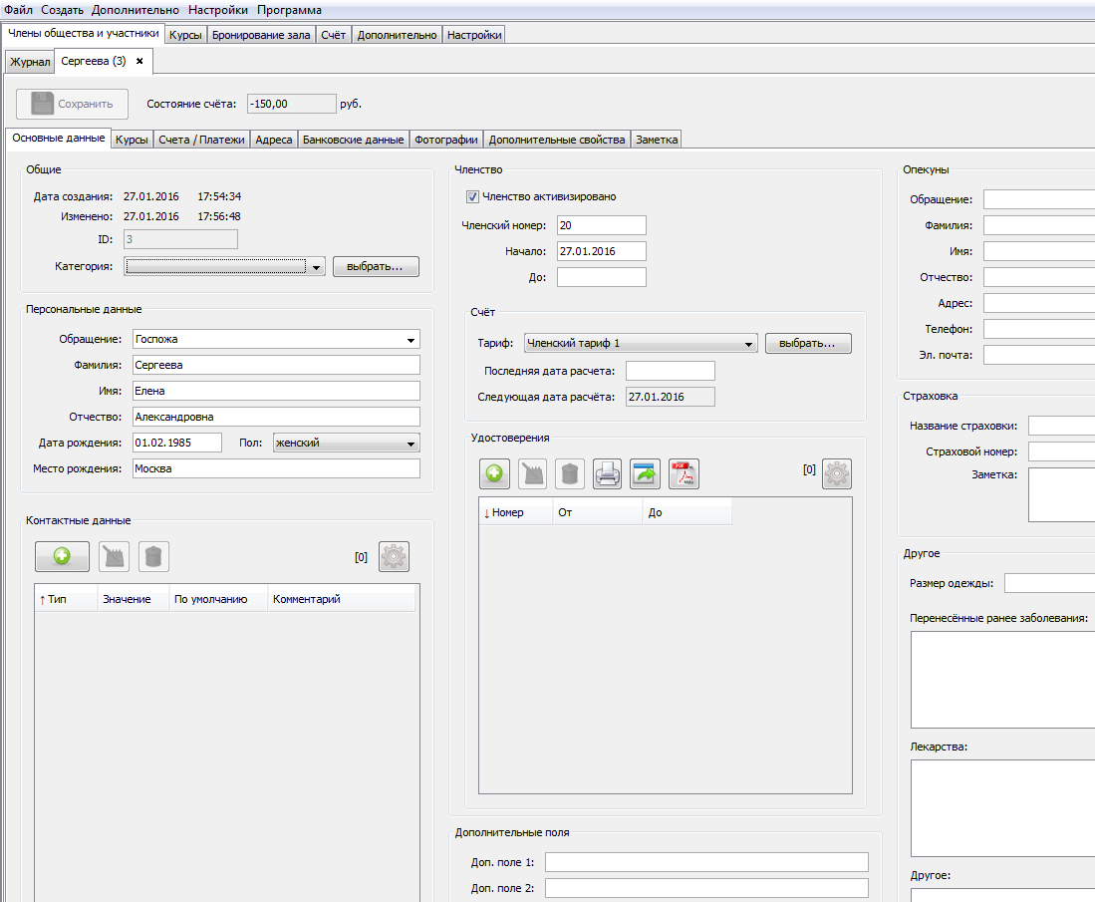Switch to the Бронирование зала tab
1095x902 pixels.
261,35
